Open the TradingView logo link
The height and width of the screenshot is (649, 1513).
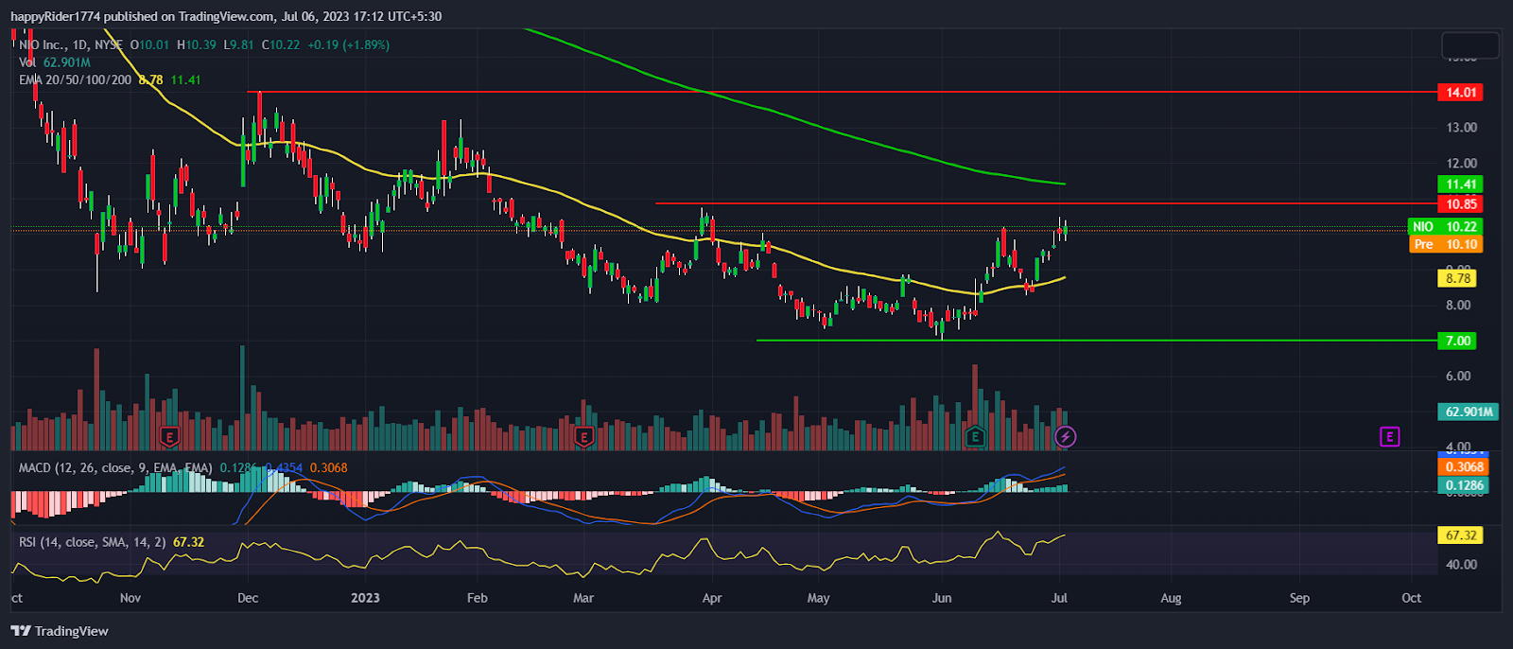click(x=60, y=631)
